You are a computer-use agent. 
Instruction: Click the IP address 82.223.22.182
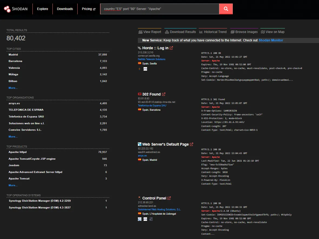[x=145, y=149]
